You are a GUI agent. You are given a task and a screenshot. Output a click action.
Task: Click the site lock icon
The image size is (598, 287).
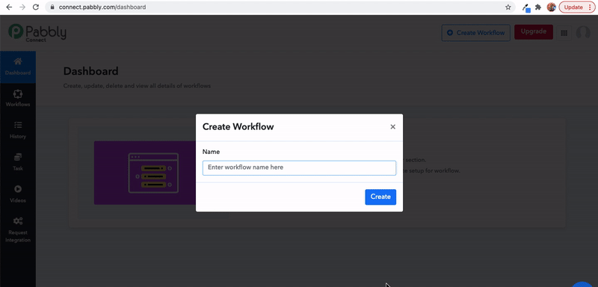click(52, 7)
